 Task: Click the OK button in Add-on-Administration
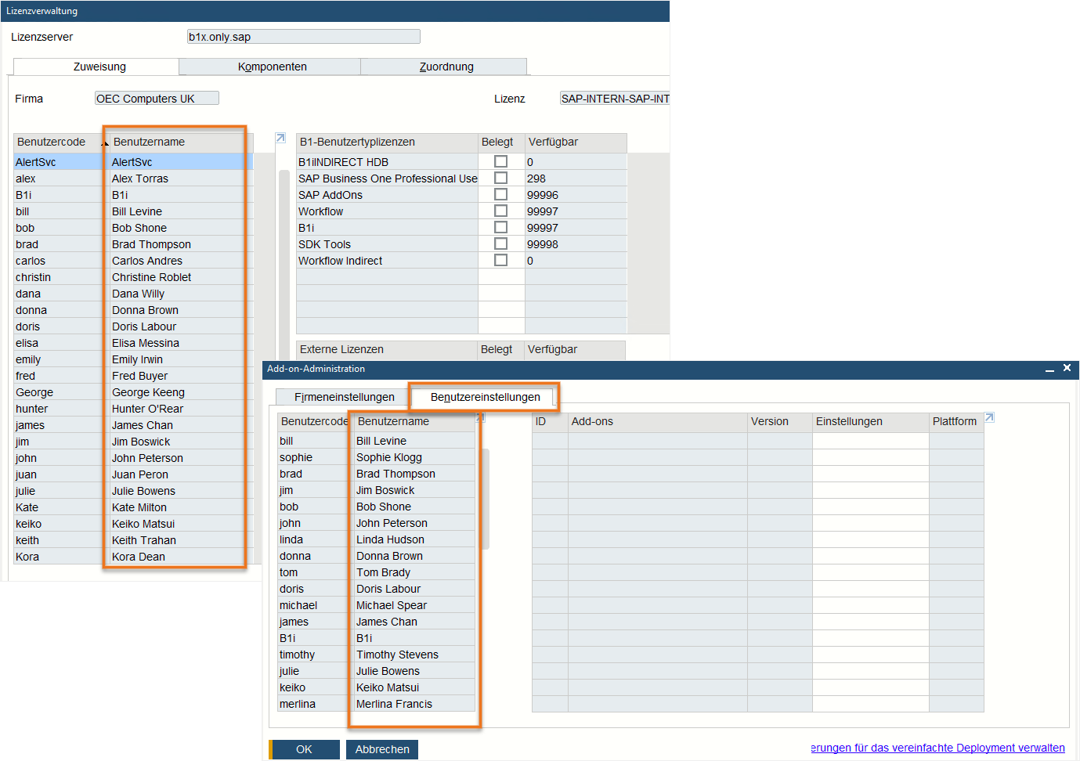tap(305, 749)
